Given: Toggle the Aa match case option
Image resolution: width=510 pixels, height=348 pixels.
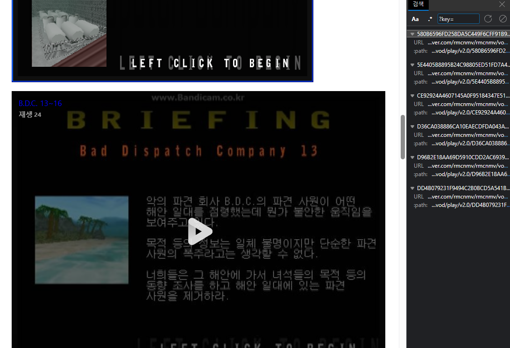Looking at the screenshot, I should click(x=415, y=19).
